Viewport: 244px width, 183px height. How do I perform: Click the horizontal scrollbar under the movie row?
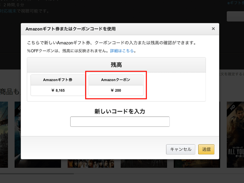(x=37, y=174)
